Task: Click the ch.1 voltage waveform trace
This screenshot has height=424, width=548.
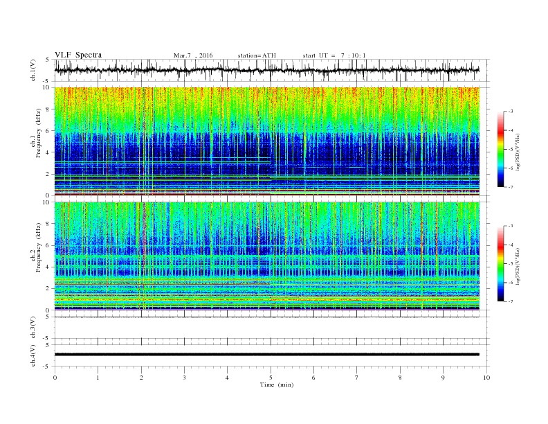Action: coord(266,70)
